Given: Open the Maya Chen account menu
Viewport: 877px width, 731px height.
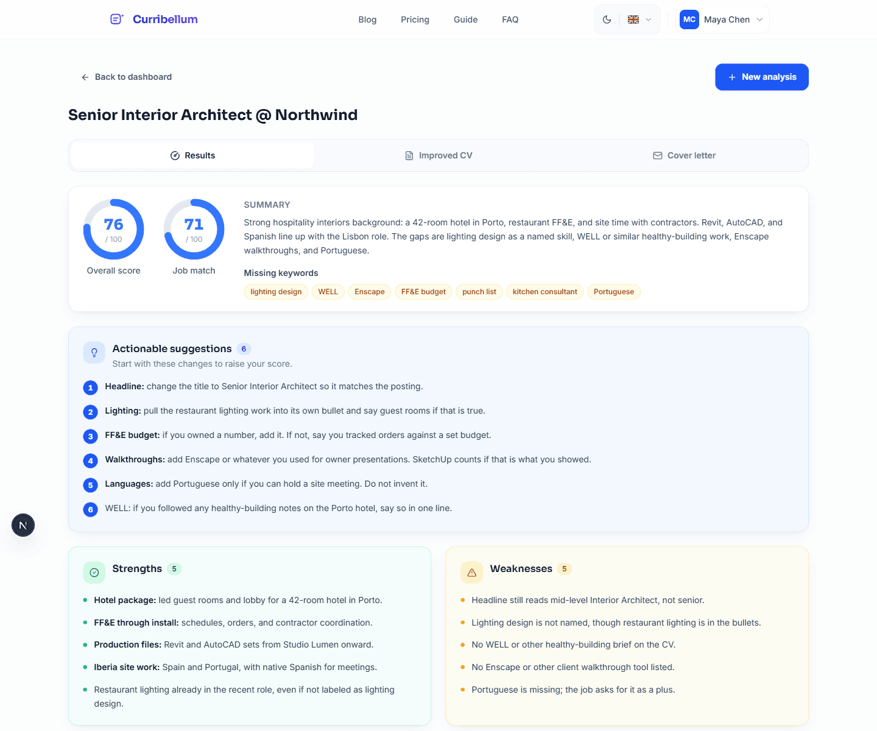Looking at the screenshot, I should click(722, 19).
